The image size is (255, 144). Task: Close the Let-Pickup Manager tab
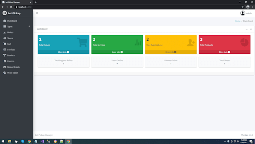30,2
